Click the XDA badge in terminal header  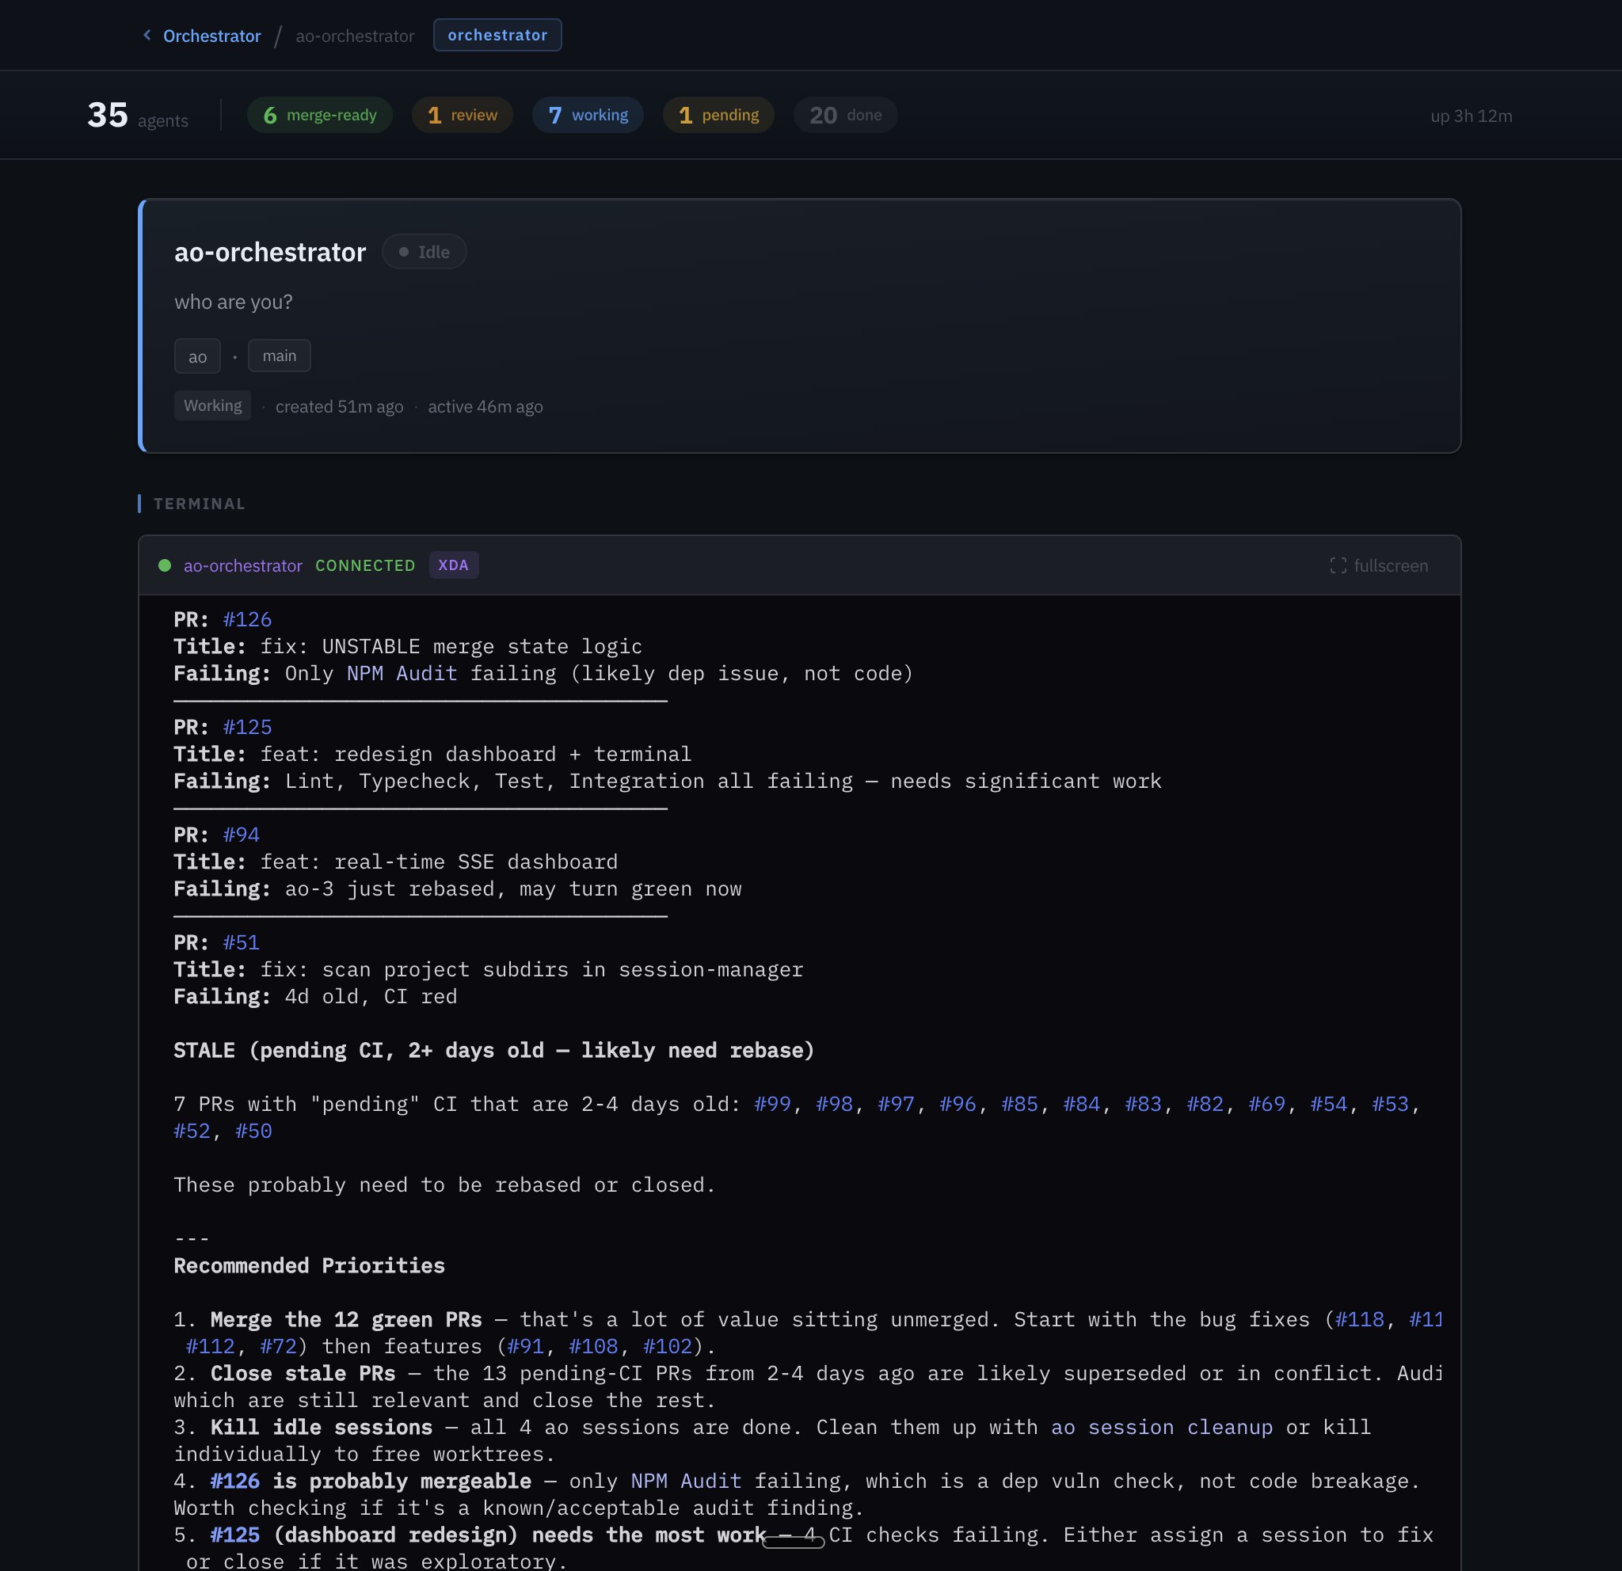pyautogui.click(x=454, y=566)
